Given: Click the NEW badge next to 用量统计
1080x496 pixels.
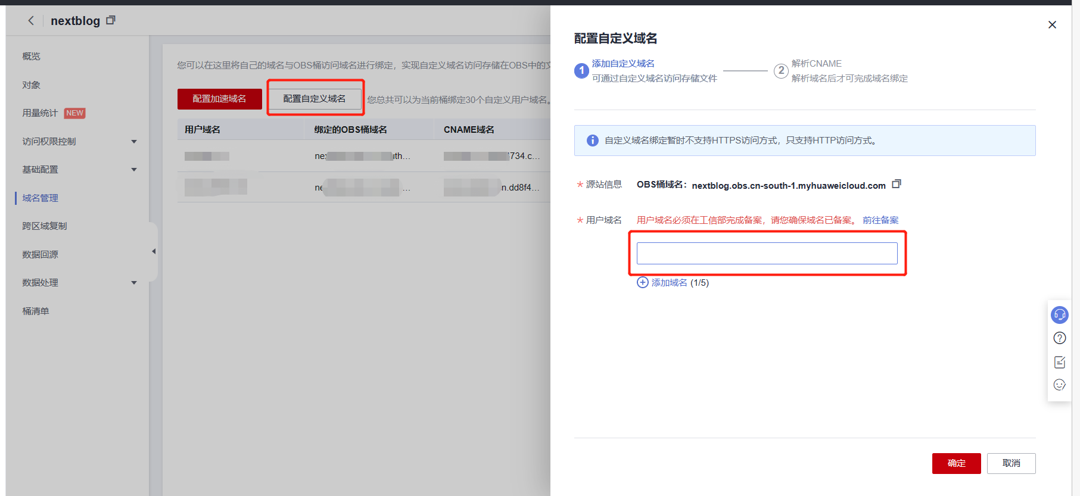Looking at the screenshot, I should [x=74, y=113].
